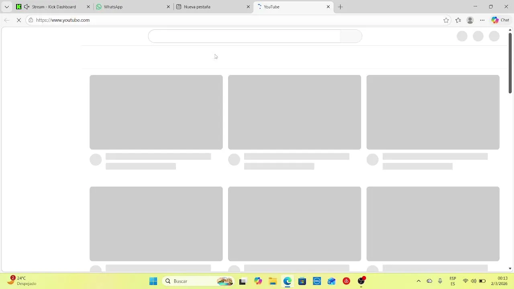
Task: Open a new browser tab with plus button
Action: pos(341,7)
